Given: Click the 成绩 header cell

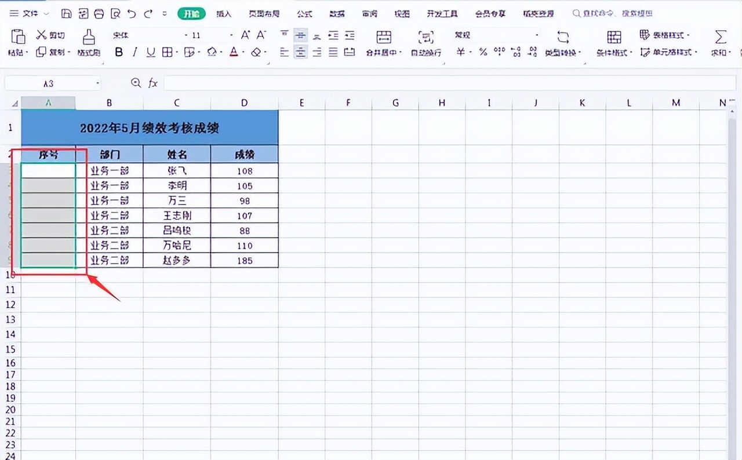Looking at the screenshot, I should click(245, 155).
